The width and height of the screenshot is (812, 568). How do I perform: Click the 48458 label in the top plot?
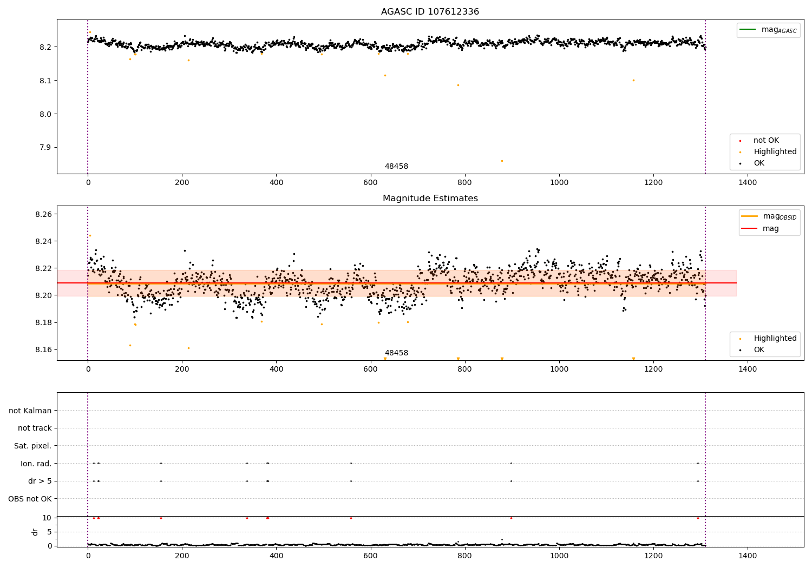point(396,167)
